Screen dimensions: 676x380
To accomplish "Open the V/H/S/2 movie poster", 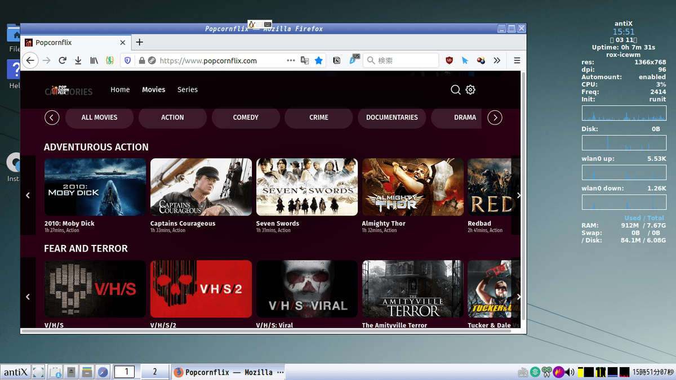I will pos(201,289).
